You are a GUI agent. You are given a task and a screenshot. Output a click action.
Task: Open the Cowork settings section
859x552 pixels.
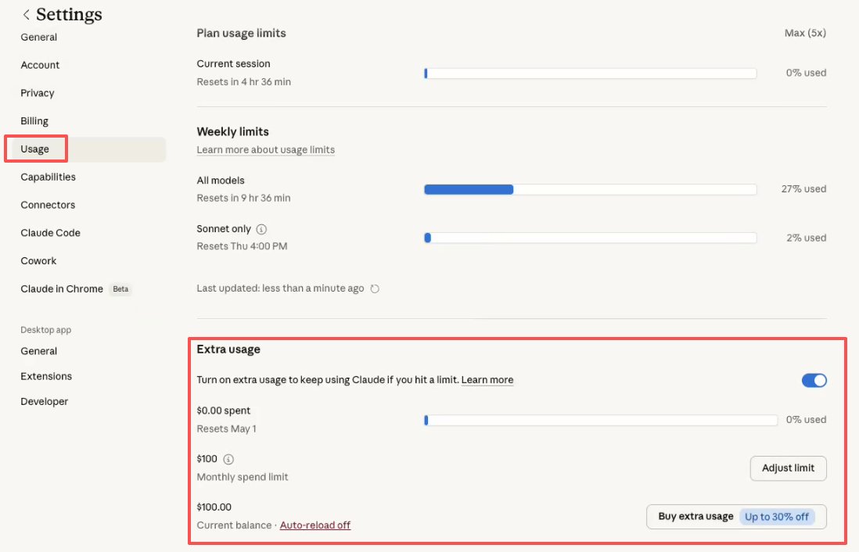(38, 260)
